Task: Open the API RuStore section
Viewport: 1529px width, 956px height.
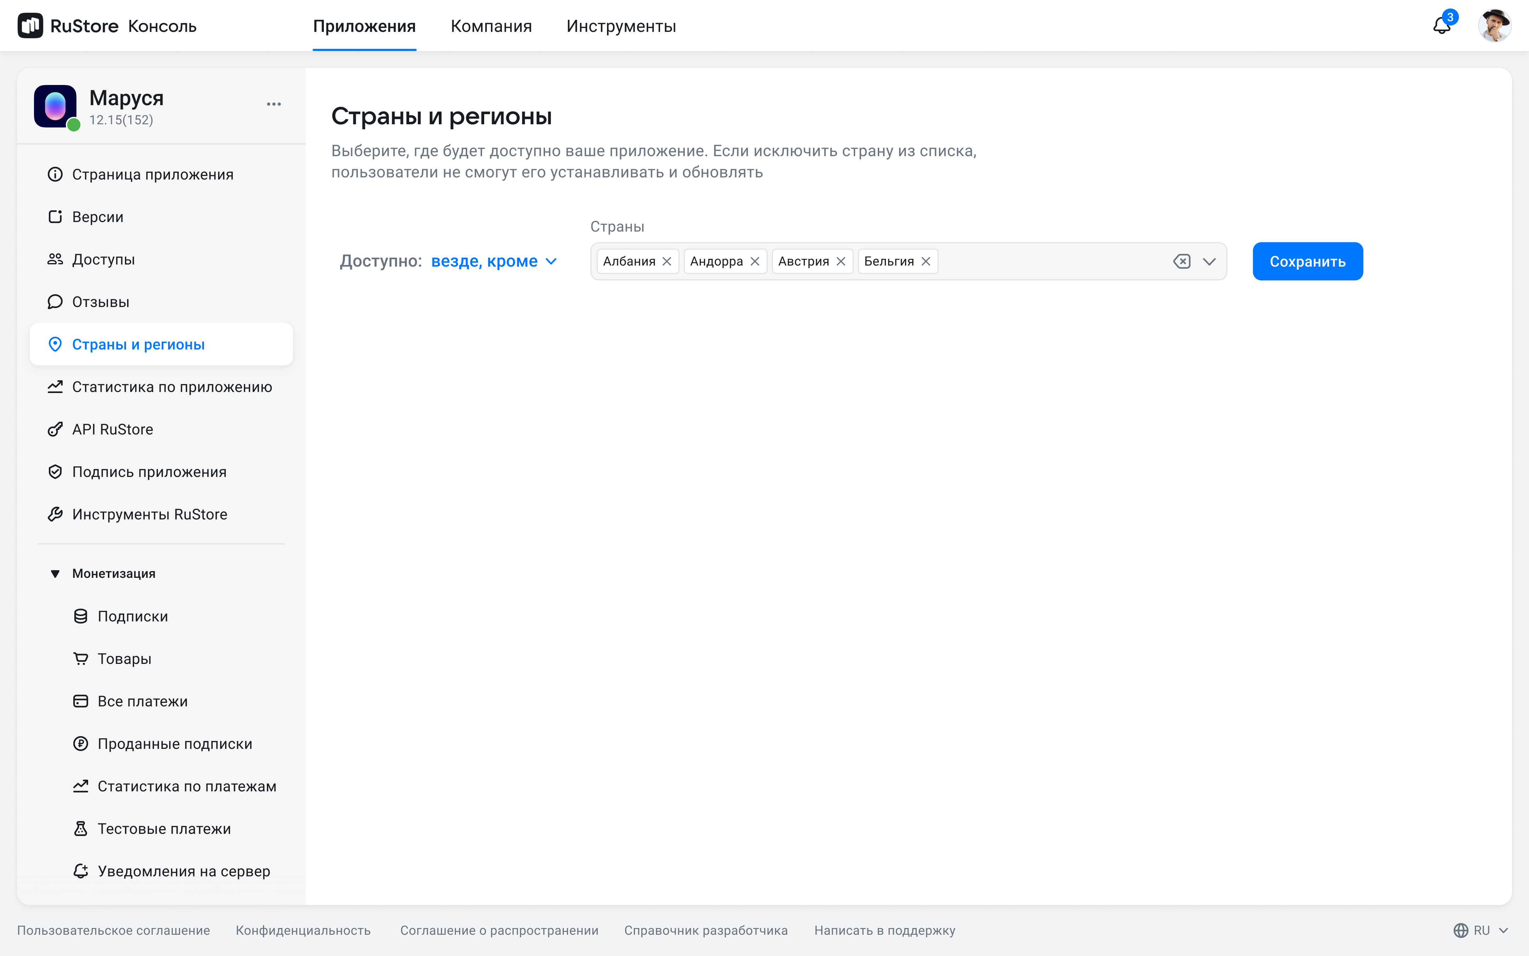Action: click(161, 429)
